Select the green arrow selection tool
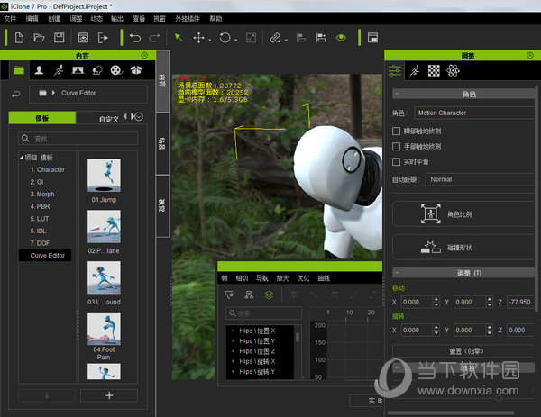Viewport: 541px width, 417px height. point(179,37)
